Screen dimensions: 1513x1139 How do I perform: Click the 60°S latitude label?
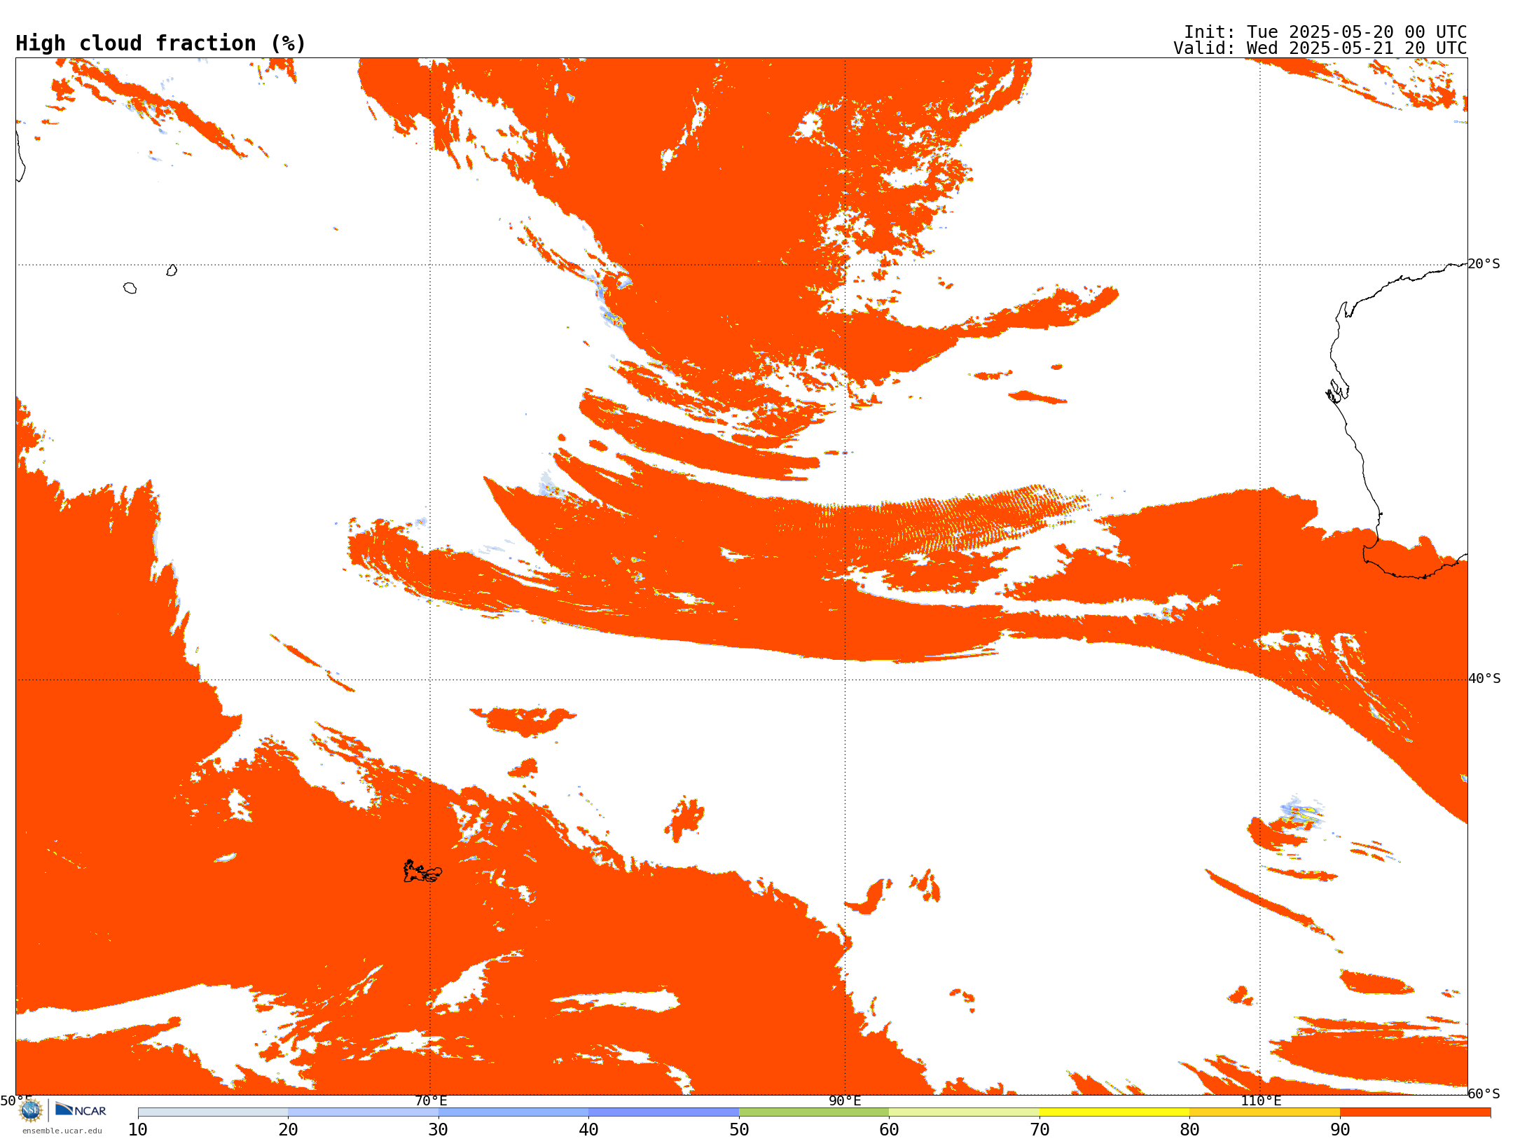[x=1484, y=1093]
